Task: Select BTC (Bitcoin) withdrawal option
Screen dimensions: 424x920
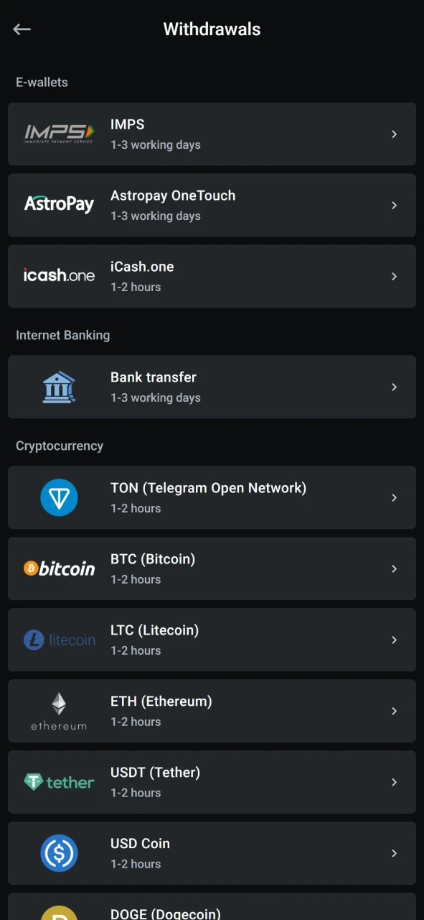Action: (212, 569)
